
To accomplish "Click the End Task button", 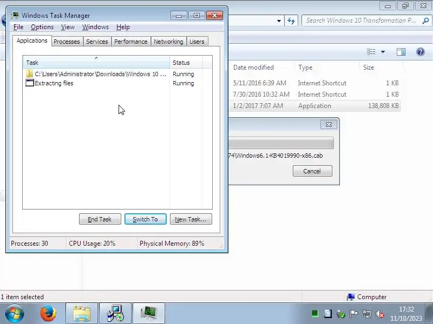I will click(x=100, y=219).
